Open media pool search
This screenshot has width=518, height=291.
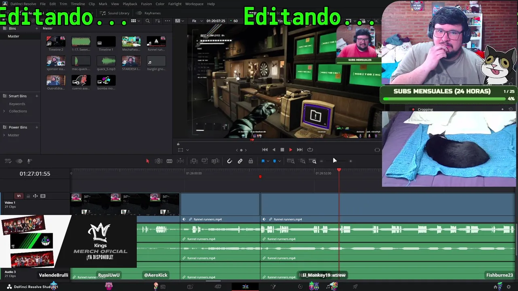(148, 21)
